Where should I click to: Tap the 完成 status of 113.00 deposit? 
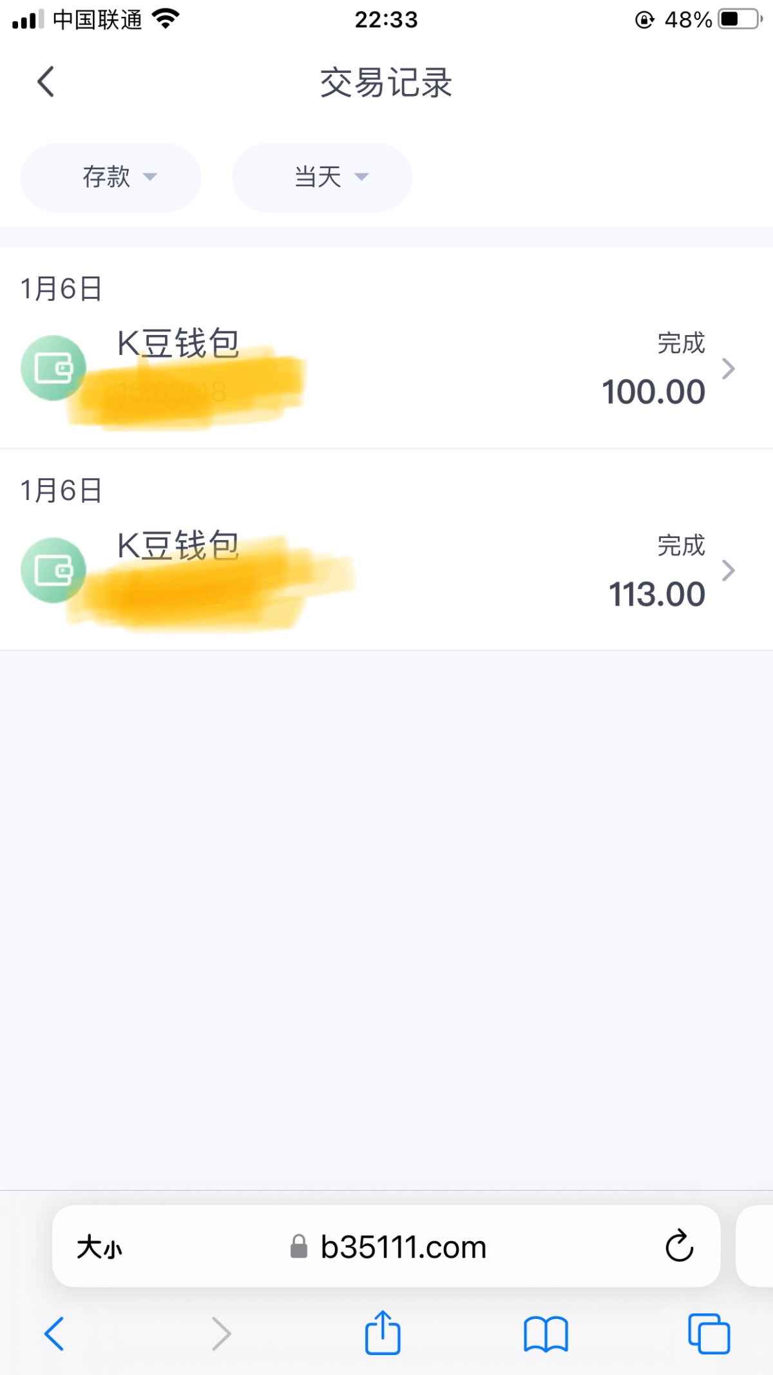tap(681, 546)
